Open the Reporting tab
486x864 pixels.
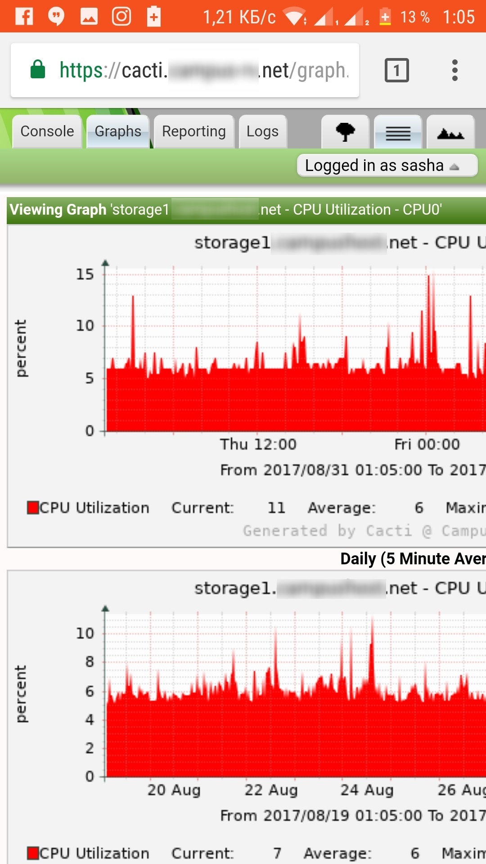click(194, 131)
